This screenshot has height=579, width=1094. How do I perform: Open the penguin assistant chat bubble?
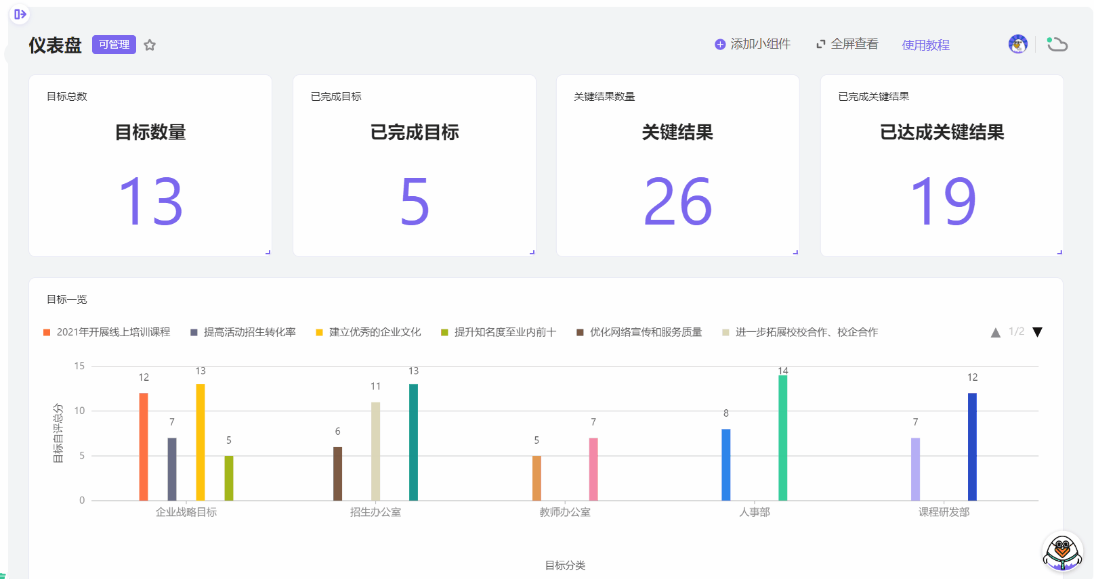pyautogui.click(x=1061, y=552)
